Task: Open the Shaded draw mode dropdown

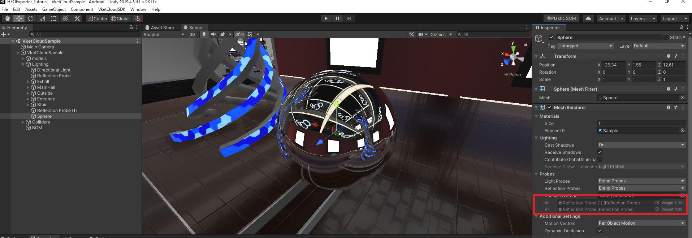Action: pyautogui.click(x=164, y=34)
